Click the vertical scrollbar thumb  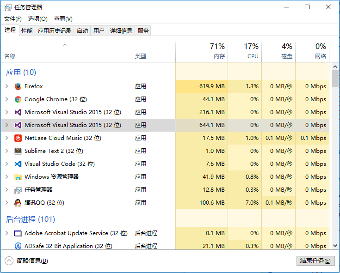pos(335,79)
